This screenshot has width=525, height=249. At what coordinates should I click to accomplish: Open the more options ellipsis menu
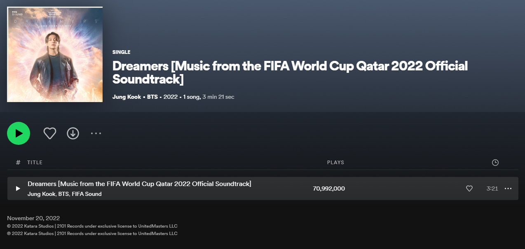(x=96, y=133)
